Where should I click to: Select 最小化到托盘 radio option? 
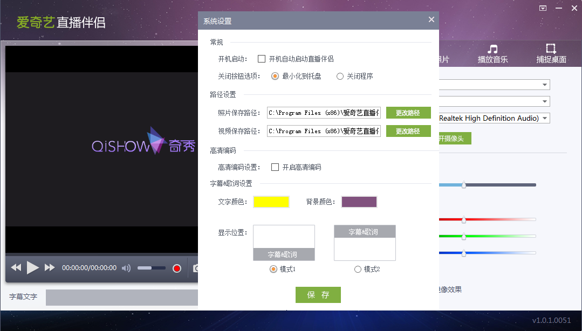(x=275, y=76)
